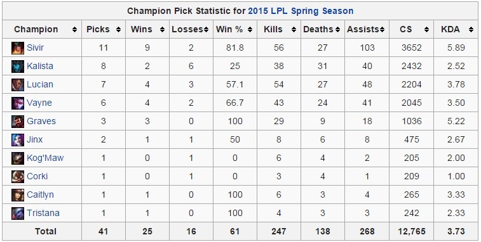Click Sivir champion portrait icon
This screenshot has height=242, width=481.
(18, 48)
